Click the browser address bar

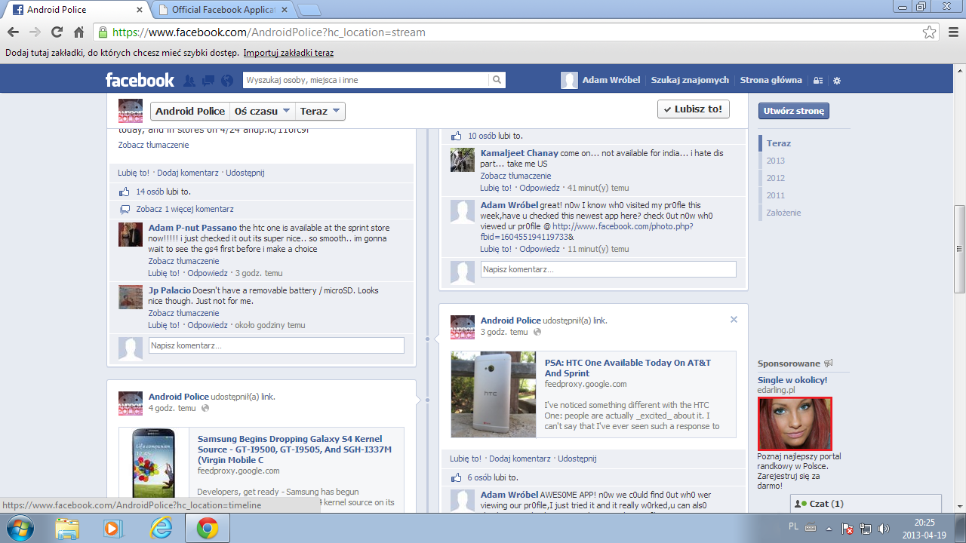pos(516,32)
